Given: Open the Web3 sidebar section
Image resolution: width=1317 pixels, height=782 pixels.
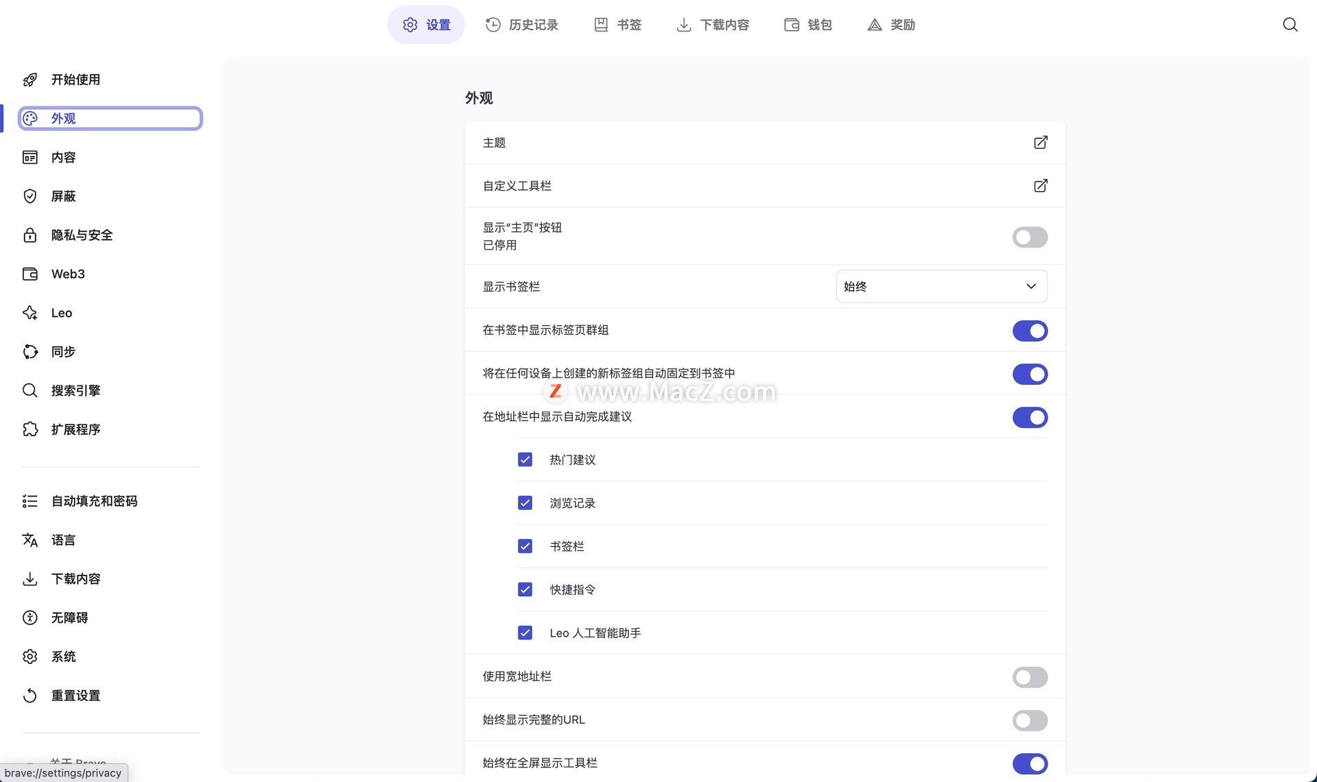Looking at the screenshot, I should (x=68, y=274).
